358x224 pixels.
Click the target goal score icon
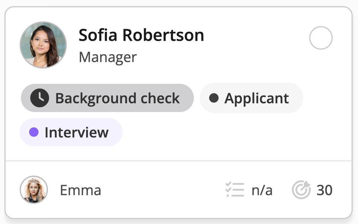(x=301, y=190)
